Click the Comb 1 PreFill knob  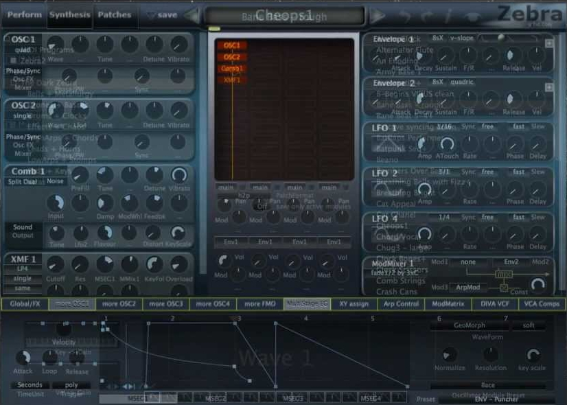click(x=80, y=175)
